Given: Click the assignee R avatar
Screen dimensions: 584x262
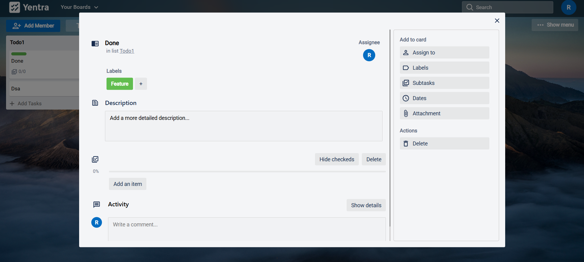Looking at the screenshot, I should point(369,55).
